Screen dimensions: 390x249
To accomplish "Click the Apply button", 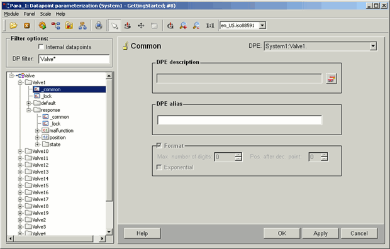I will (320, 233).
